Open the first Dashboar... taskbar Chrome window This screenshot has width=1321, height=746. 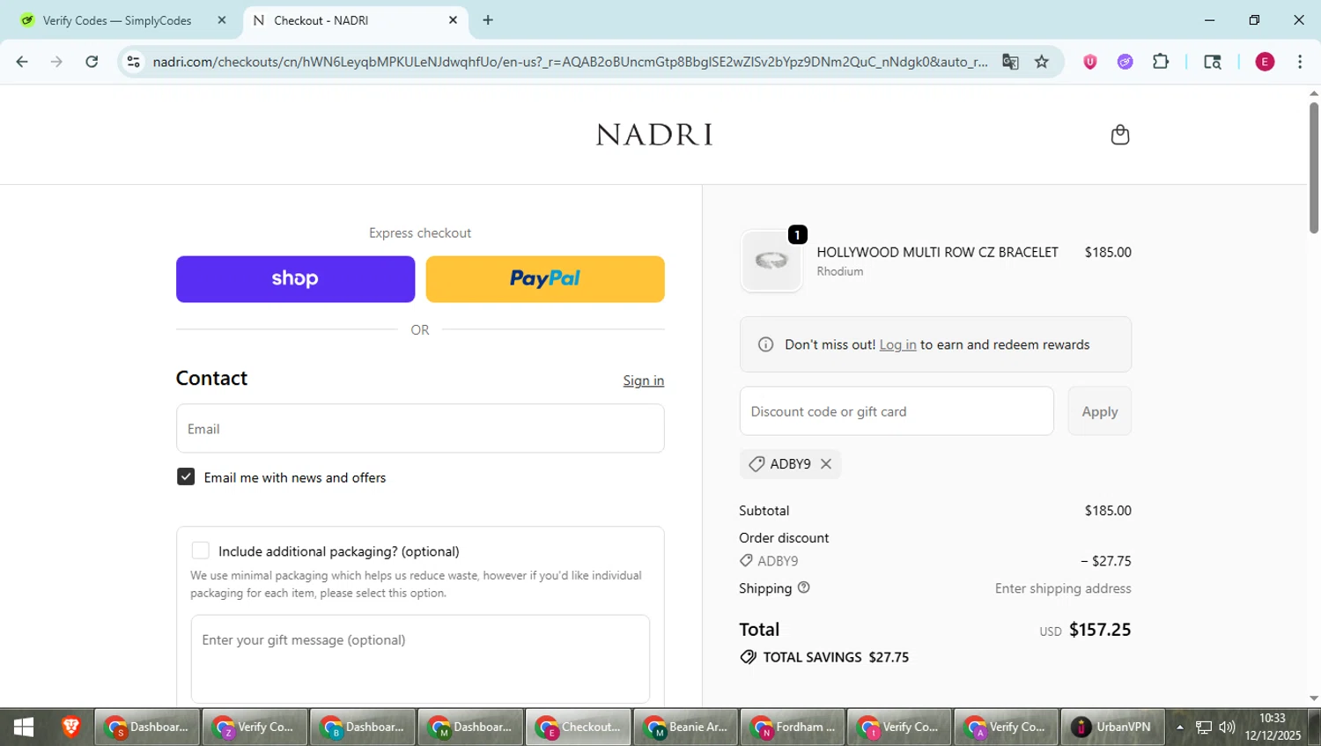click(147, 728)
